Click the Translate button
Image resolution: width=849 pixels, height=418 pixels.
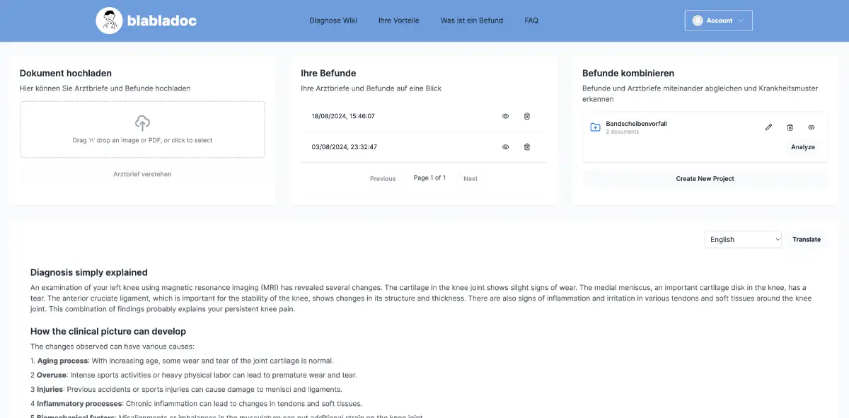(x=806, y=239)
